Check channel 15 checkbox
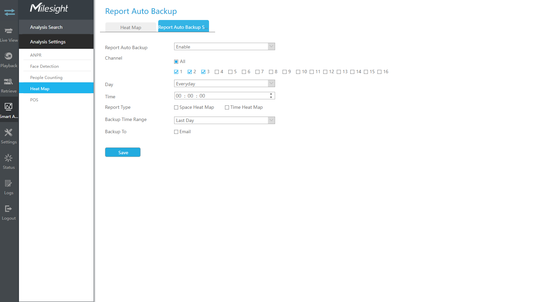Screen dimensions: 540x302 (366, 72)
